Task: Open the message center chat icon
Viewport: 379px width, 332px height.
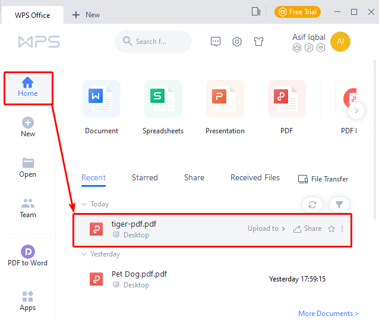Action: click(x=216, y=42)
